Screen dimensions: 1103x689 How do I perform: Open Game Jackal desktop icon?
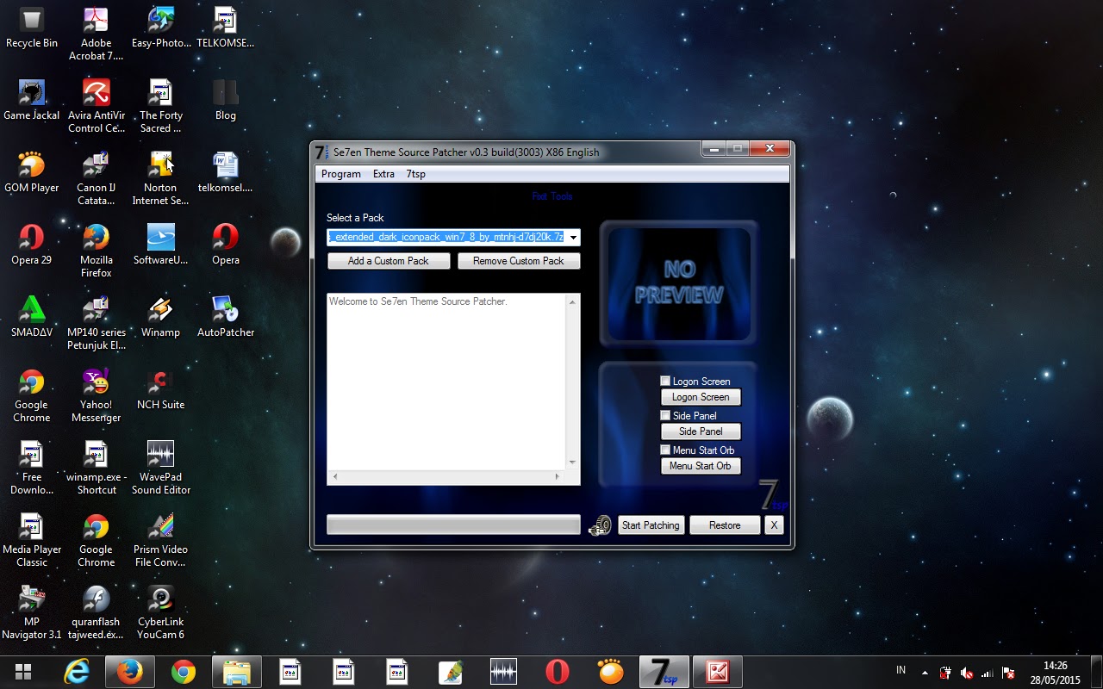point(32,100)
